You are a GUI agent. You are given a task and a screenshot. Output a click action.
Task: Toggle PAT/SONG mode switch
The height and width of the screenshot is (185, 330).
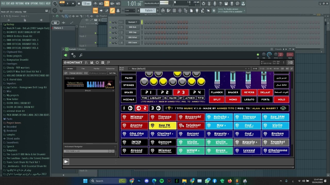pyautogui.click(x=62, y=4)
